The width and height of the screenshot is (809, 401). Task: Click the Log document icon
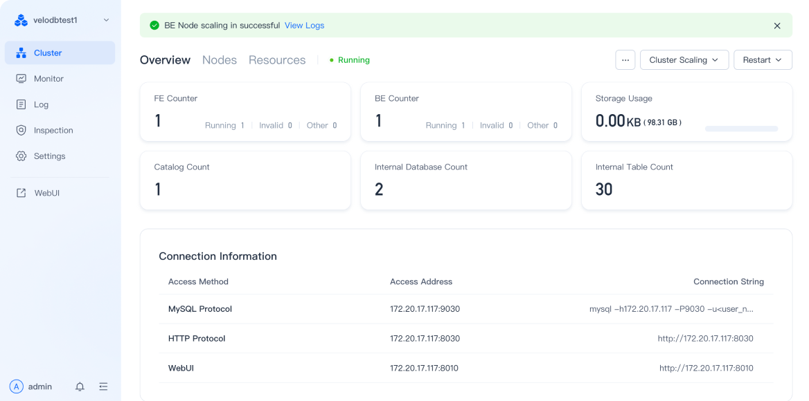(x=21, y=104)
